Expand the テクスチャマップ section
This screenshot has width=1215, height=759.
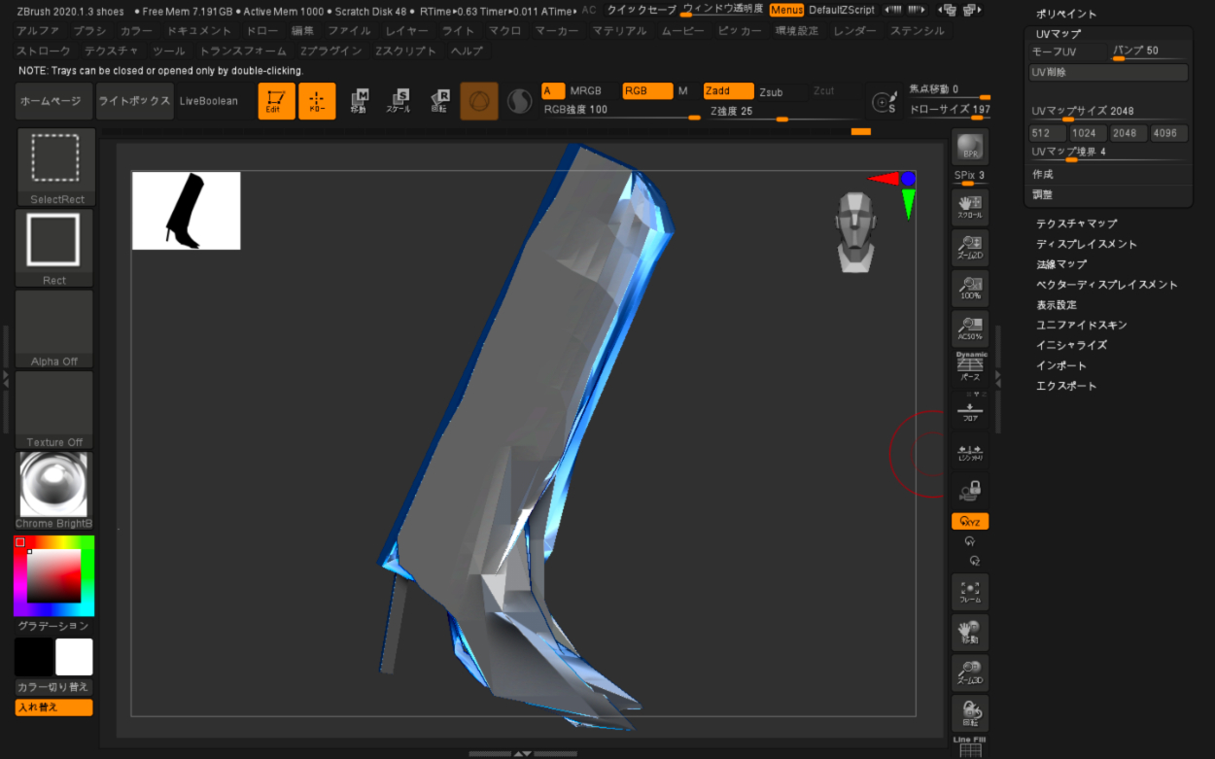(1076, 224)
